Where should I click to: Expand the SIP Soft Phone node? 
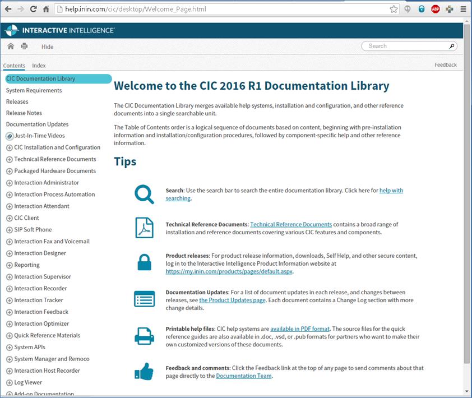[x=10, y=230]
